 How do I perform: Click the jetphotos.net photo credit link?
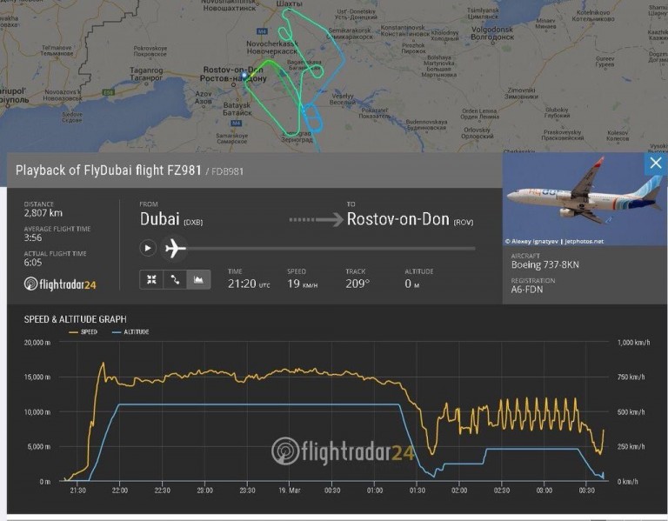click(584, 241)
